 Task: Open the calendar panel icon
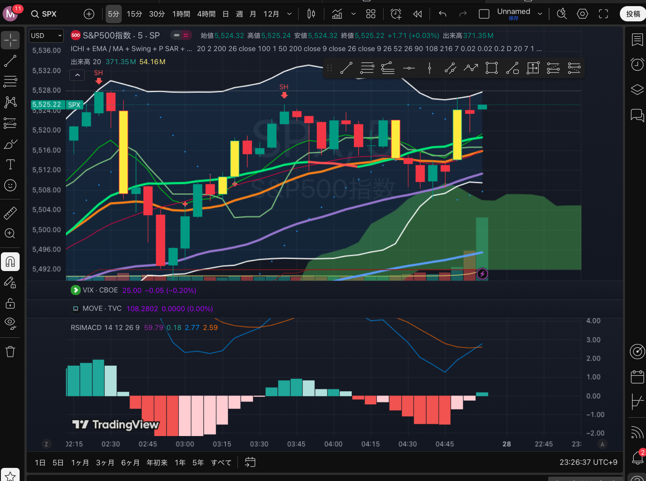(x=637, y=377)
